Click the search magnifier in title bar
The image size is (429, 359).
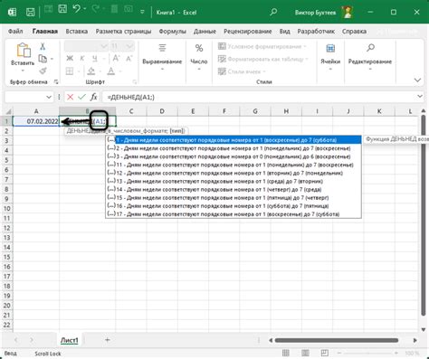tap(273, 12)
